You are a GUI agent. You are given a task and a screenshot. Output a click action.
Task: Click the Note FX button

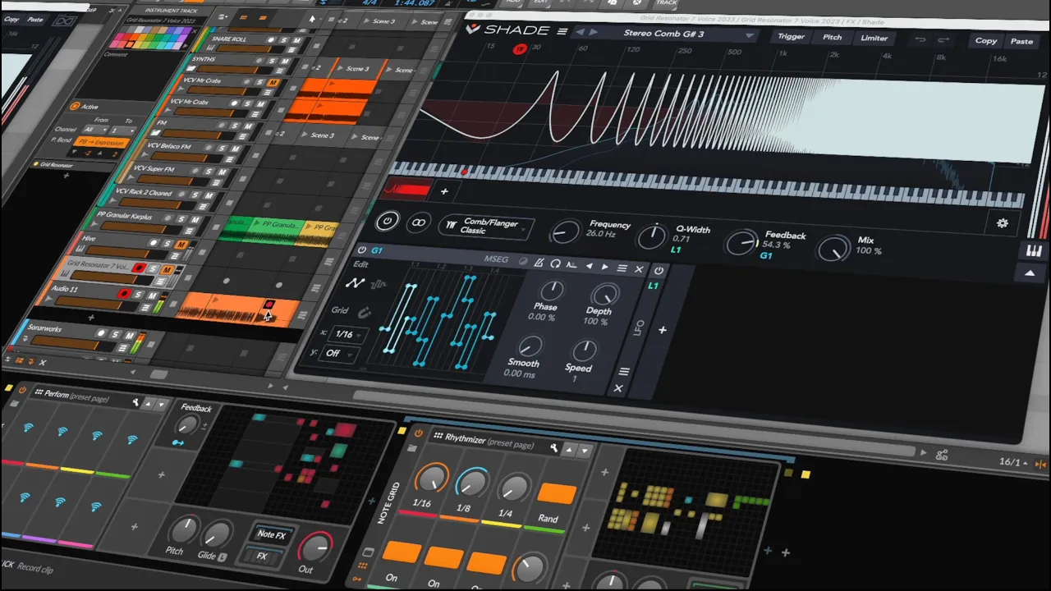(272, 534)
